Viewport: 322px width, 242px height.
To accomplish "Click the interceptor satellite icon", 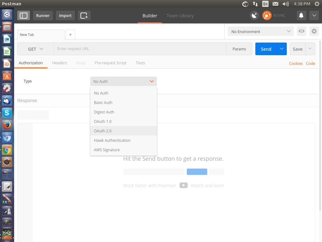I will click(x=254, y=16).
